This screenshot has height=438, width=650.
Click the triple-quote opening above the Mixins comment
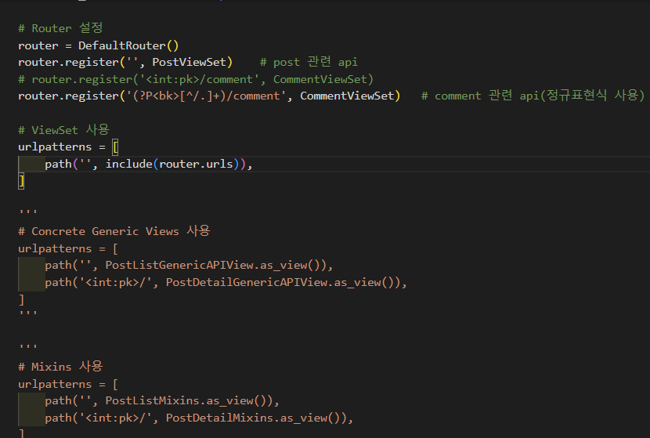pos(27,347)
